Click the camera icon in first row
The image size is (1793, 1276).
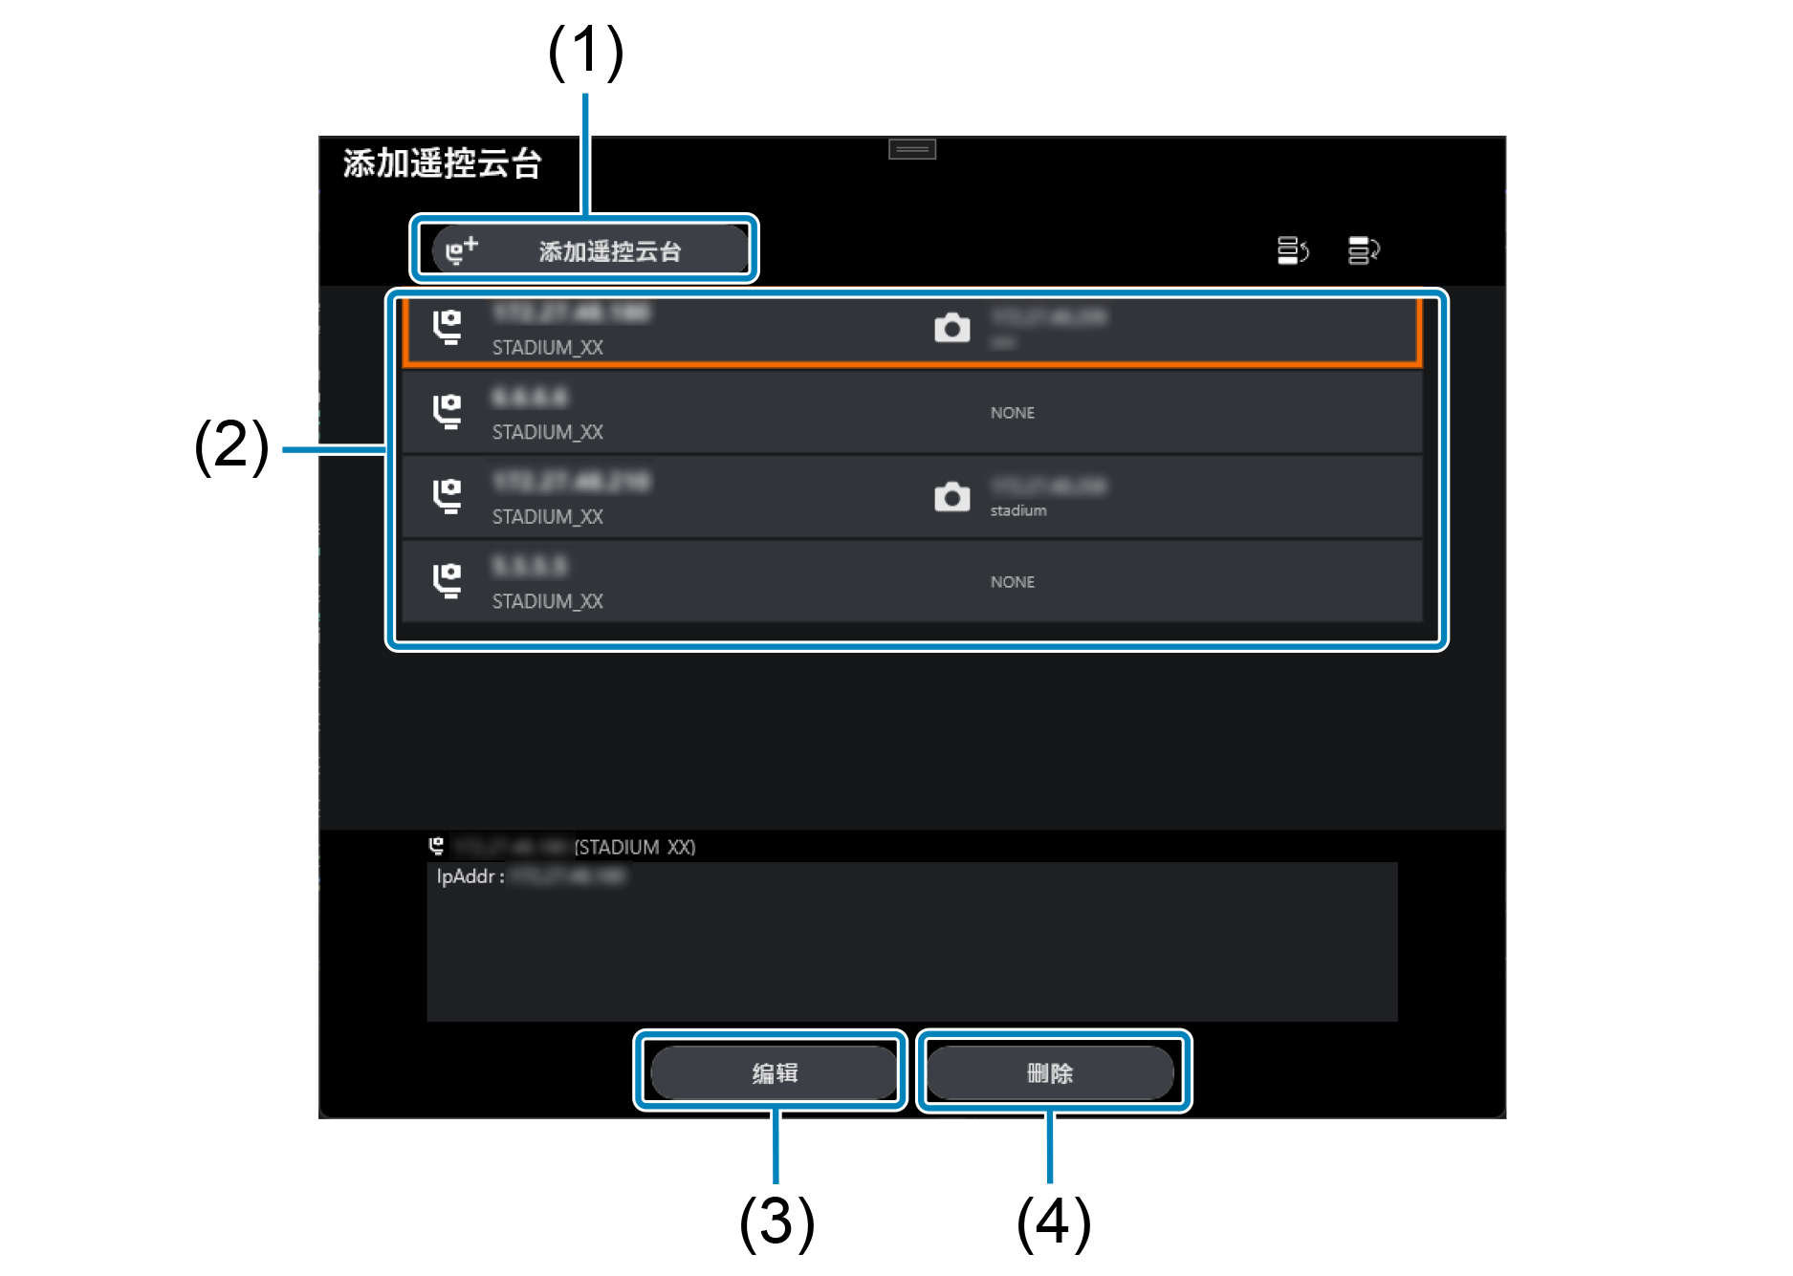pos(951,328)
